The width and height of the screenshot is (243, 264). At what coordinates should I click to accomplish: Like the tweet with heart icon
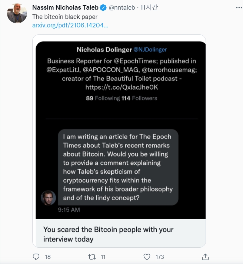[x=147, y=257]
